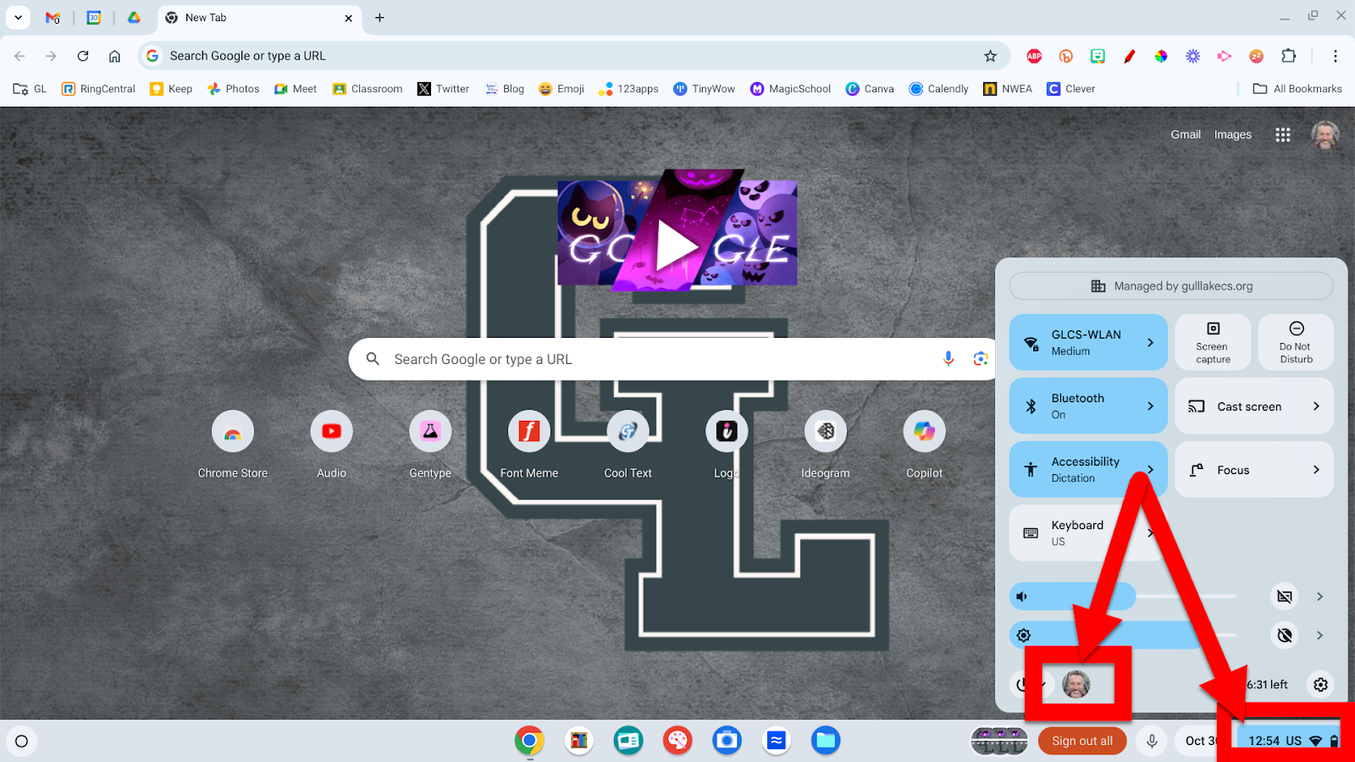Open the Ideogram shortcut tile
Screen dimensions: 1355x762
coord(826,445)
